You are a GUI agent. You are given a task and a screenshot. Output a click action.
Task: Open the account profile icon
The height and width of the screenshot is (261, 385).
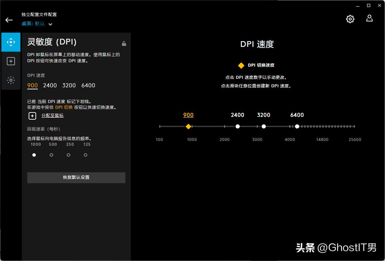pyautogui.click(x=369, y=19)
